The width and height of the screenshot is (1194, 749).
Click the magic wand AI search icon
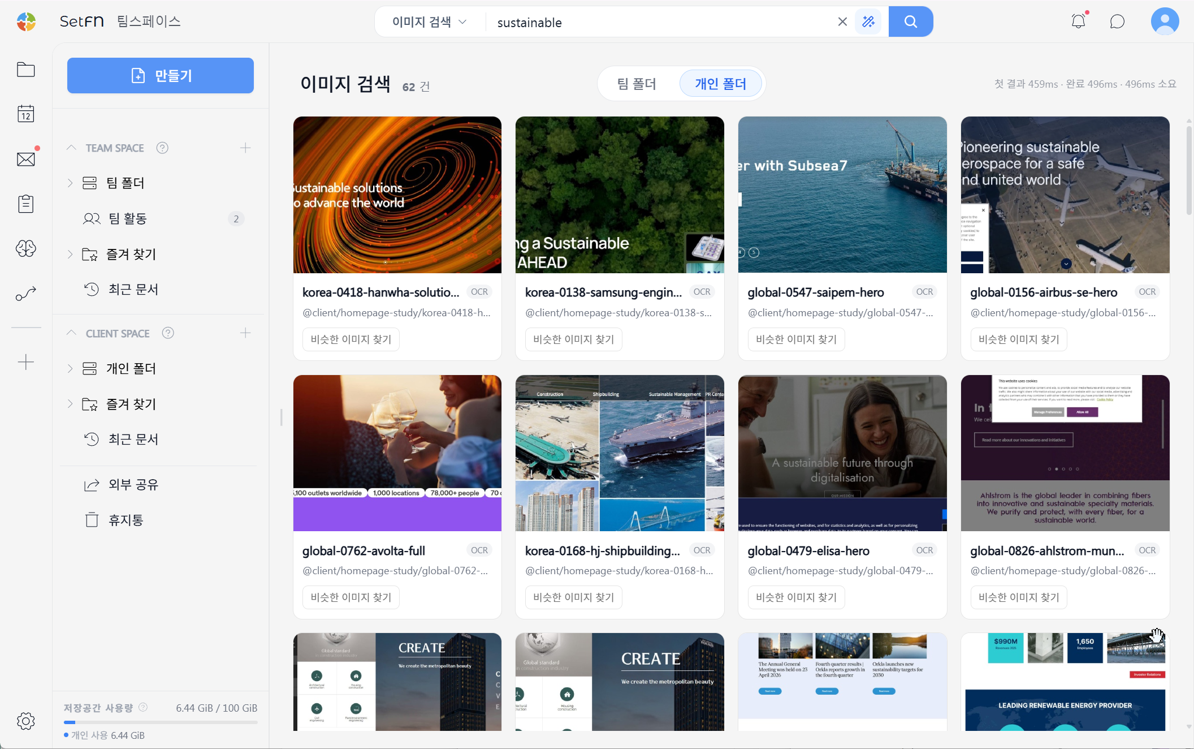point(868,21)
